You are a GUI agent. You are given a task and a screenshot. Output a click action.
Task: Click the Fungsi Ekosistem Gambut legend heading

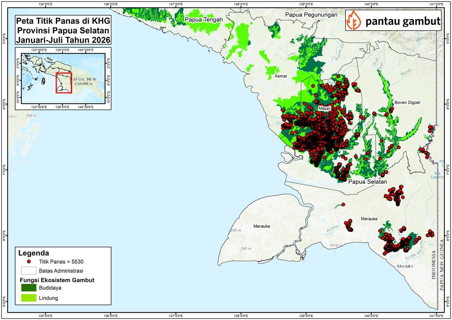pyautogui.click(x=57, y=280)
